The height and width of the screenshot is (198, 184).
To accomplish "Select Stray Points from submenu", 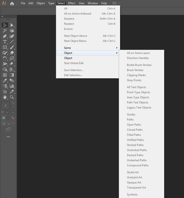I will point(142,80).
